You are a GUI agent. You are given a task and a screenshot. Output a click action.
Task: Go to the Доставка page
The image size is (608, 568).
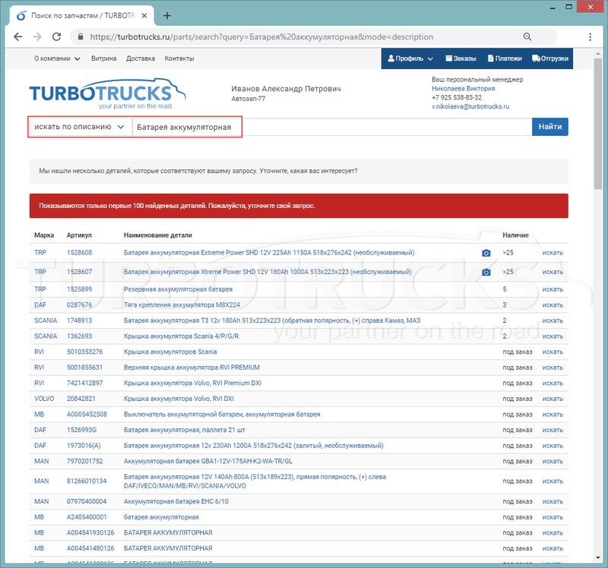pos(141,58)
